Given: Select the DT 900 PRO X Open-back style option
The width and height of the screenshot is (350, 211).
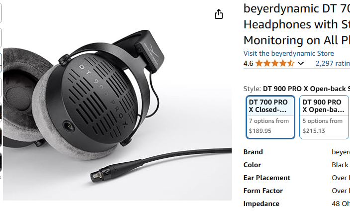Looking at the screenshot, I should [x=324, y=117].
